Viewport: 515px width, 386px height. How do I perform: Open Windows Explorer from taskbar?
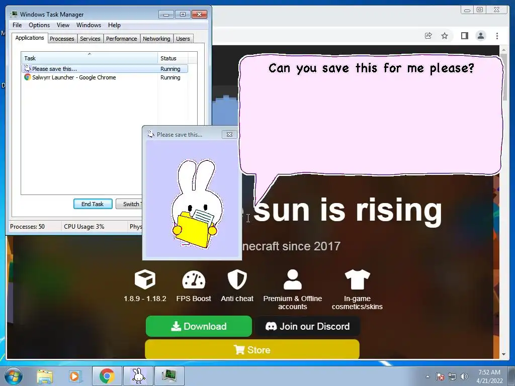[45, 376]
